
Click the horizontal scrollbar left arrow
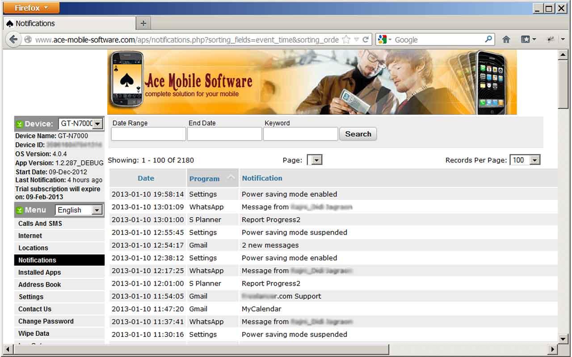[x=8, y=349]
